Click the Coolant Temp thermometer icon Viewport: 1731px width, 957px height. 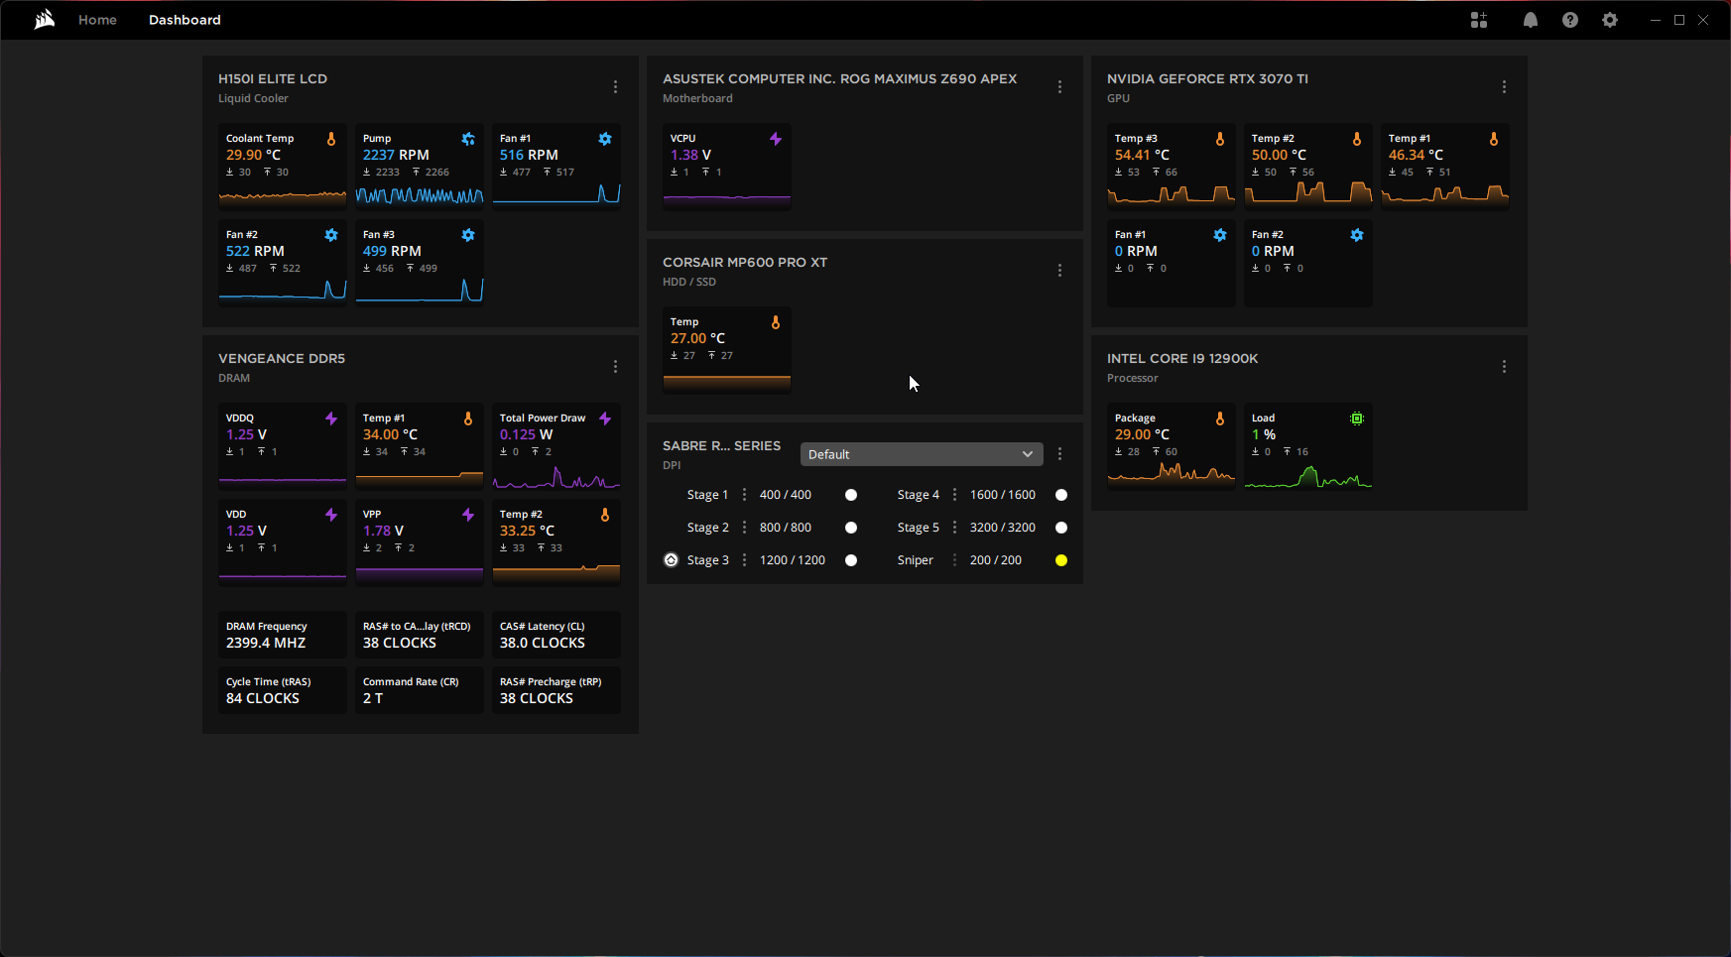point(331,139)
